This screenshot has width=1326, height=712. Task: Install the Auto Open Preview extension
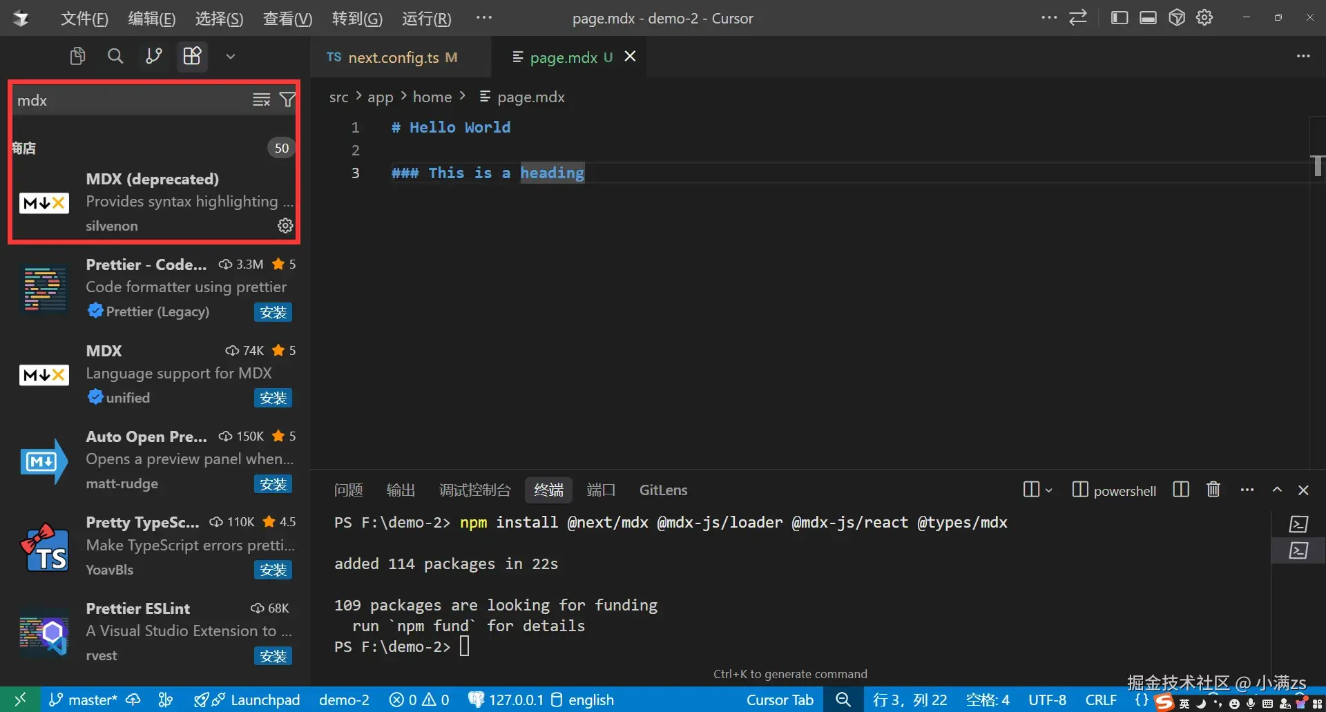click(273, 484)
